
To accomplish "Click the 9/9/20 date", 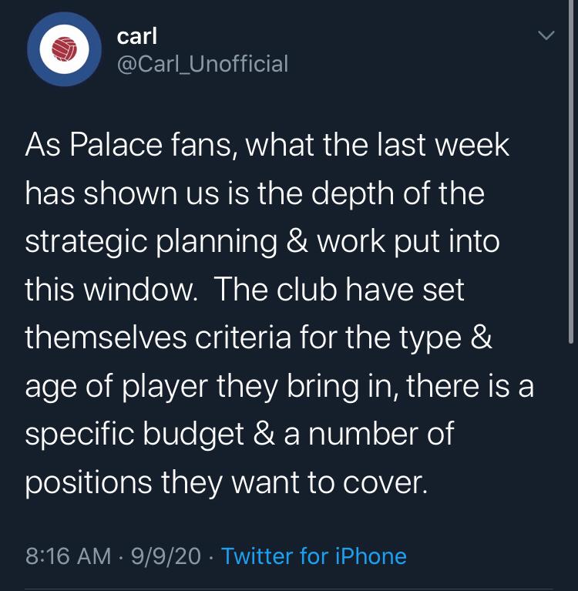I will (166, 556).
